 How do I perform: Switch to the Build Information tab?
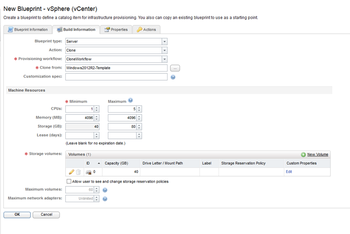point(76,30)
